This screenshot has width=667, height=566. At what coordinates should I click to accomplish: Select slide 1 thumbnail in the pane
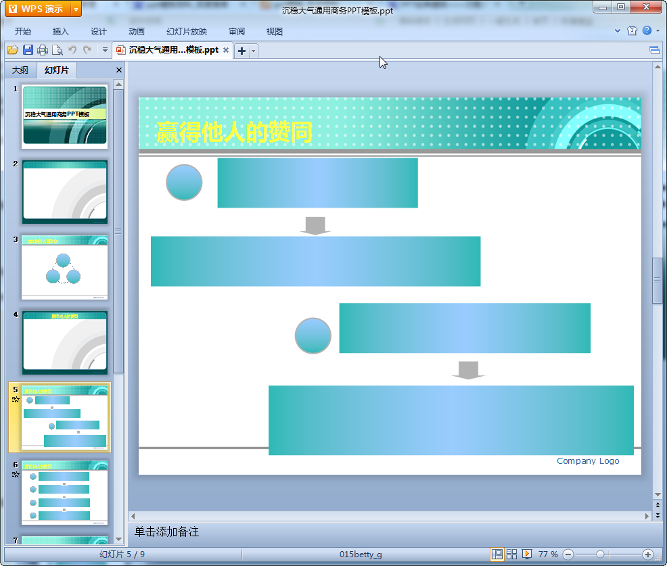[65, 116]
